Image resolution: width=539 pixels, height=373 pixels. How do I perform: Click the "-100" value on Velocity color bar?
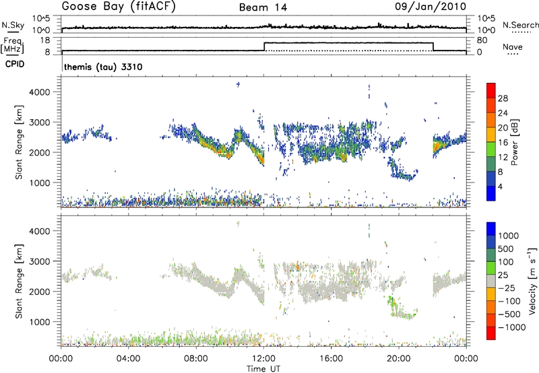click(509, 301)
